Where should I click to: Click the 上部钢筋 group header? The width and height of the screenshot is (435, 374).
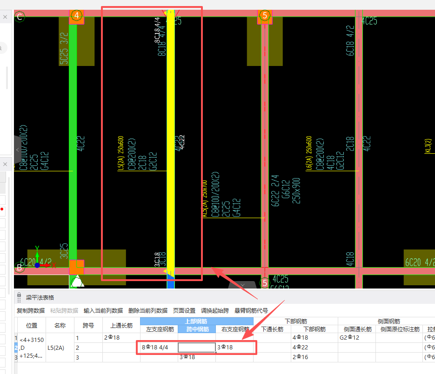[x=196, y=322]
